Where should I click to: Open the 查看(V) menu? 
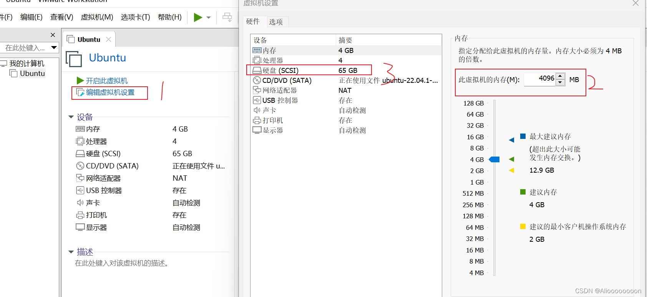click(61, 17)
